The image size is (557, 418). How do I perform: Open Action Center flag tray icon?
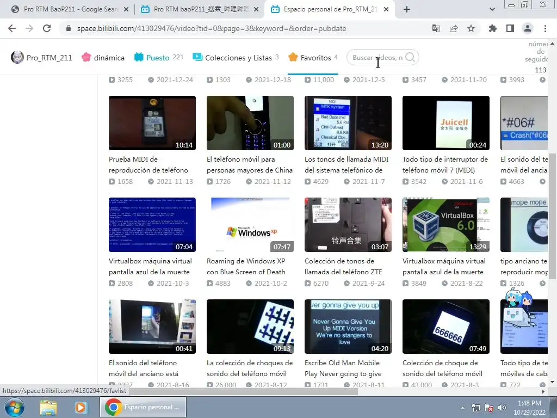coord(489,408)
